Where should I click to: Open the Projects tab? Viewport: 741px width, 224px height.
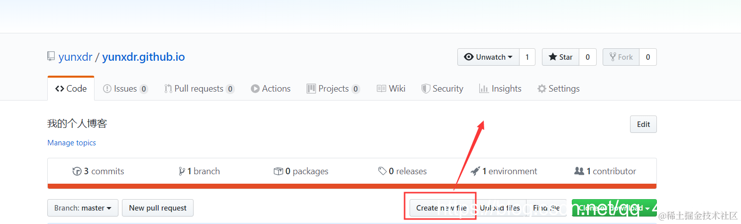point(333,89)
